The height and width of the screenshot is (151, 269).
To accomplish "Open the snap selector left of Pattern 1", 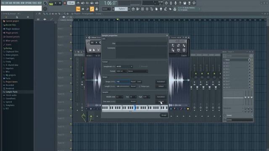I will tap(106, 9).
